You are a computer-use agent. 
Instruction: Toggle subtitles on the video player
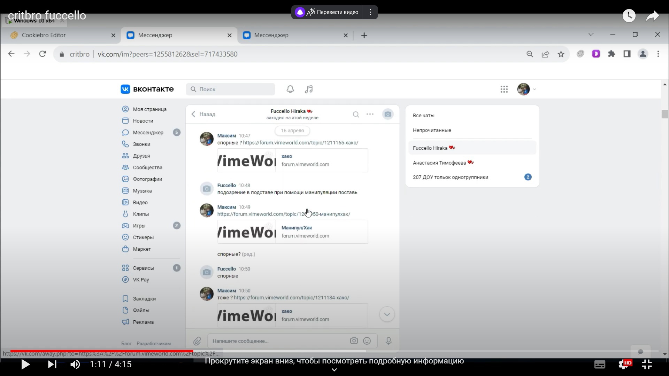[x=600, y=365]
